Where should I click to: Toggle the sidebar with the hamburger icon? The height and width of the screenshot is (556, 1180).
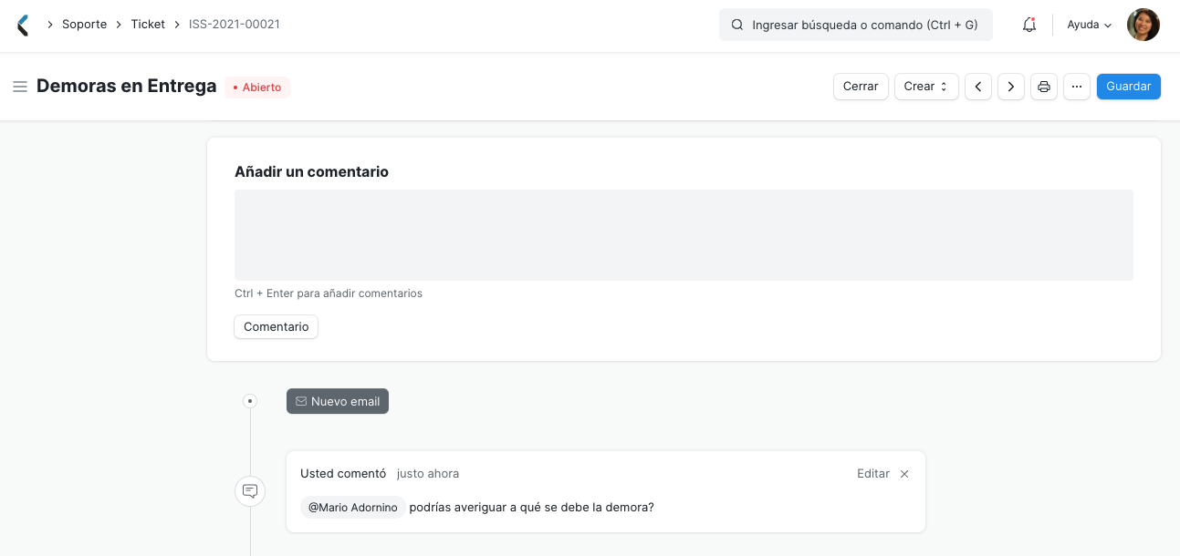pyautogui.click(x=20, y=87)
